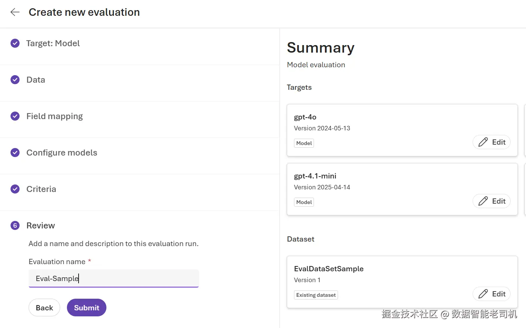Click the EvalDataSetSample dataset name
Screen dimensions: 526x328
tap(329, 269)
